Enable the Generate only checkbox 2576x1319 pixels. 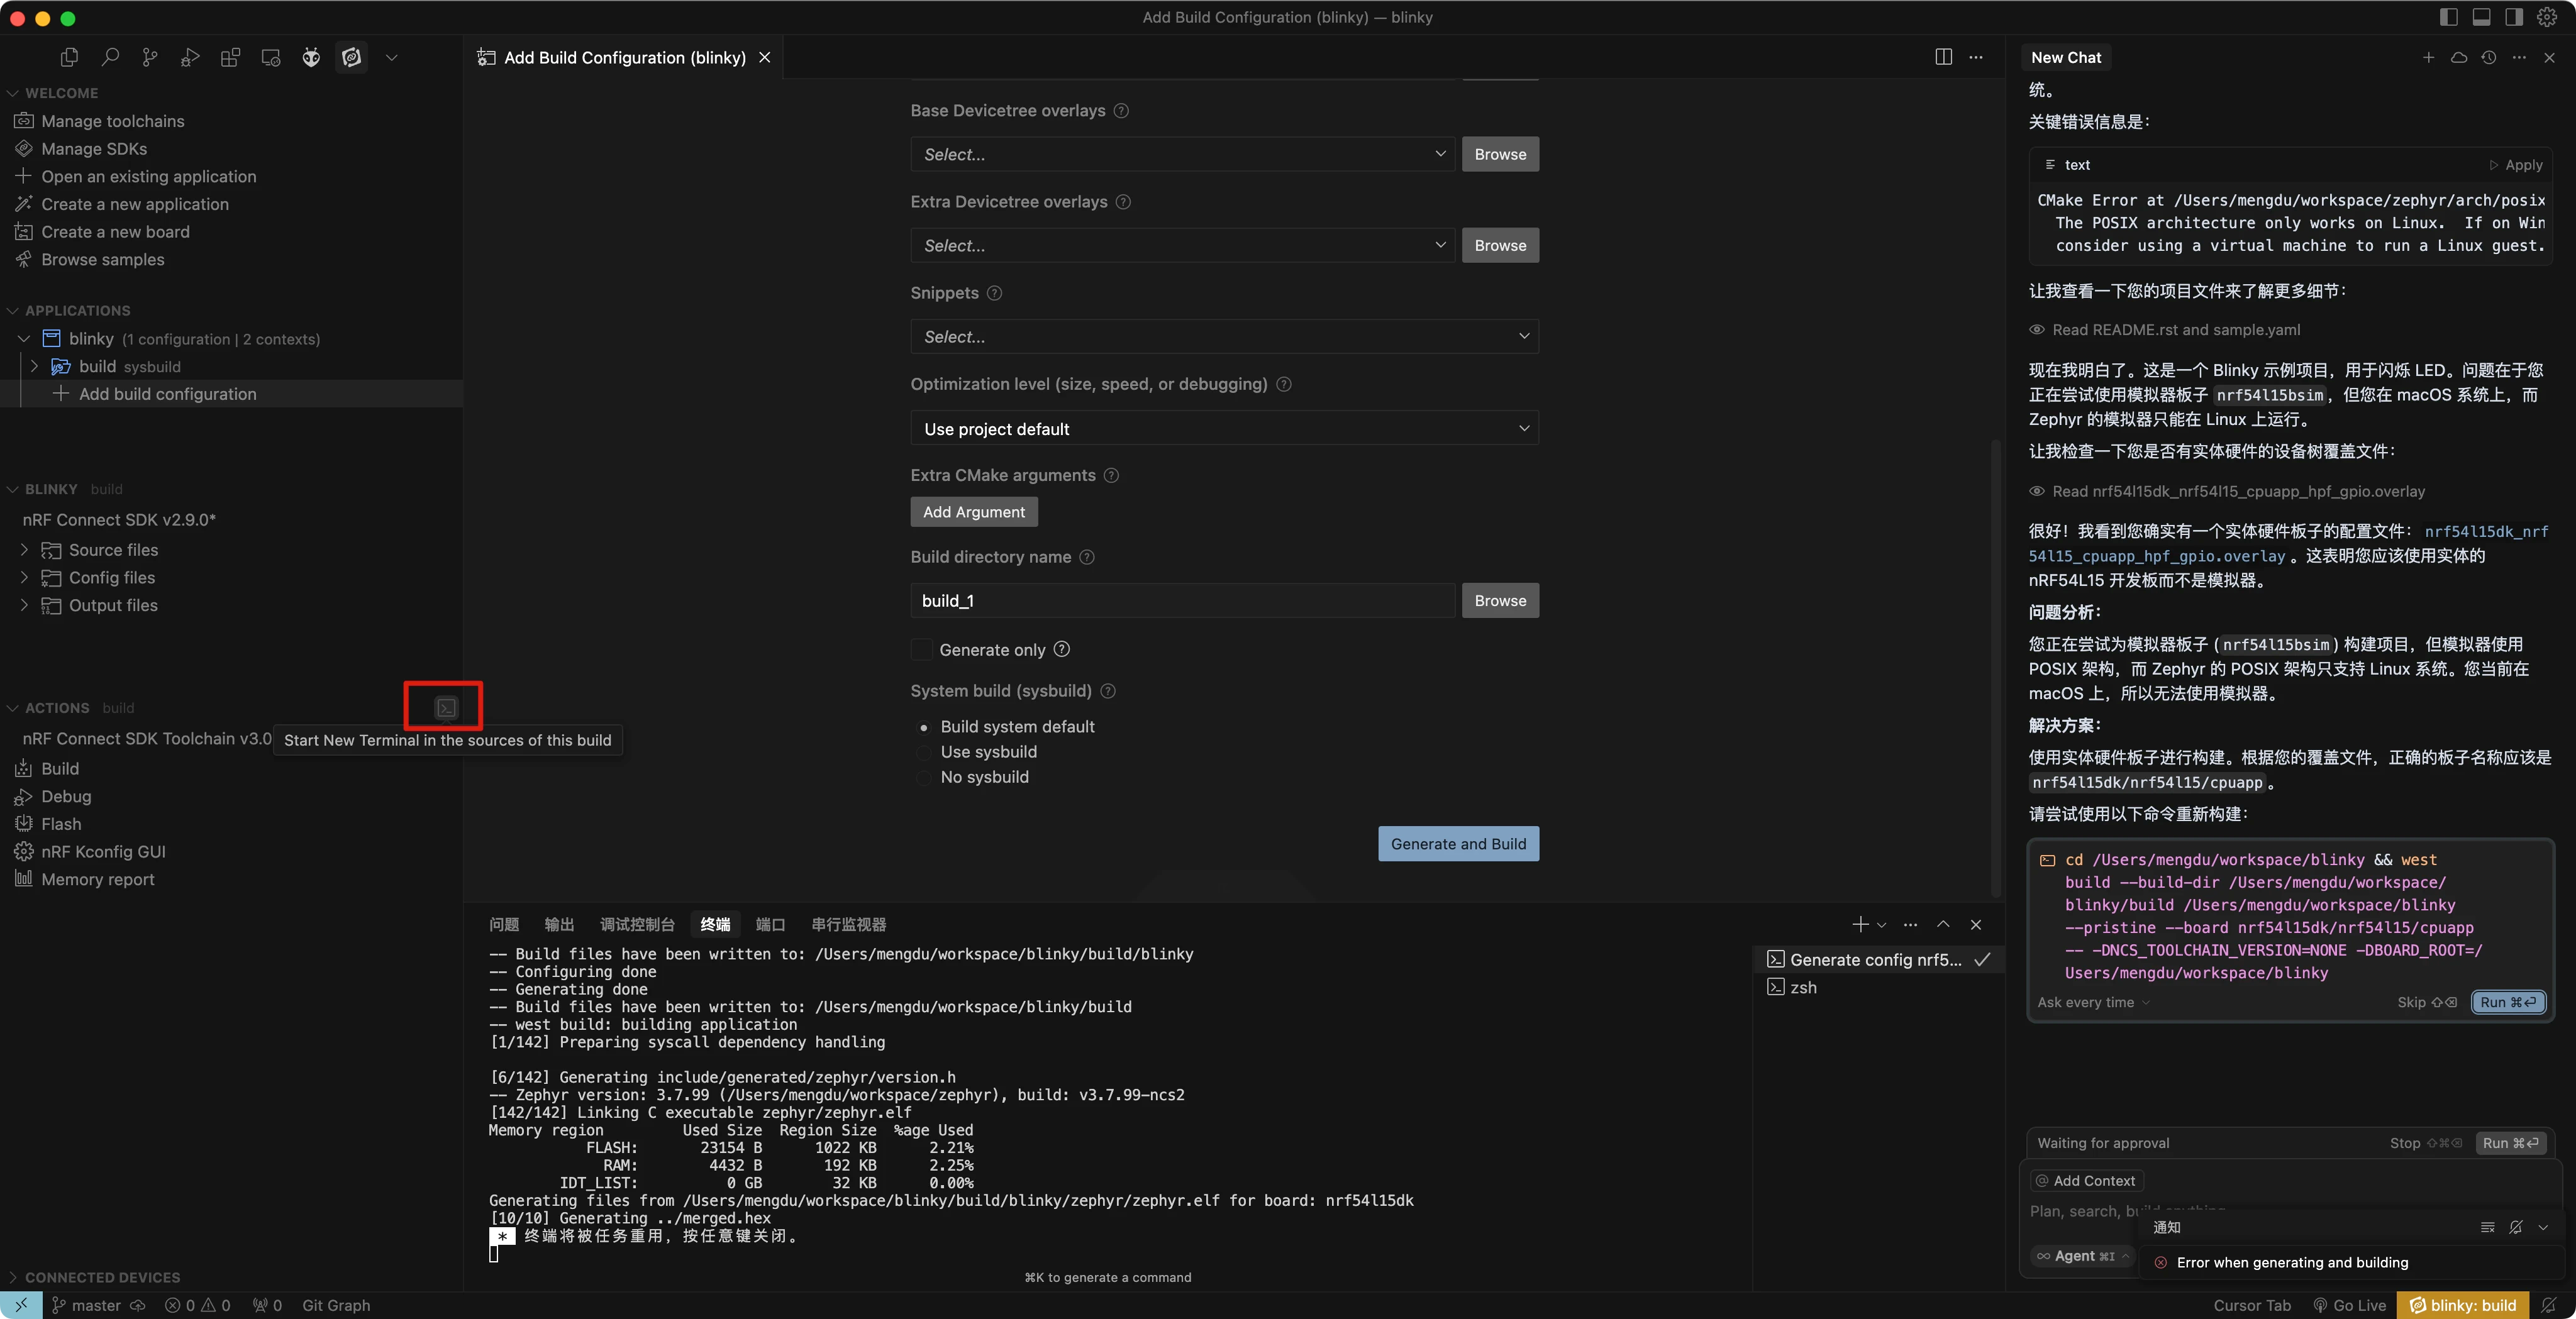click(x=922, y=649)
